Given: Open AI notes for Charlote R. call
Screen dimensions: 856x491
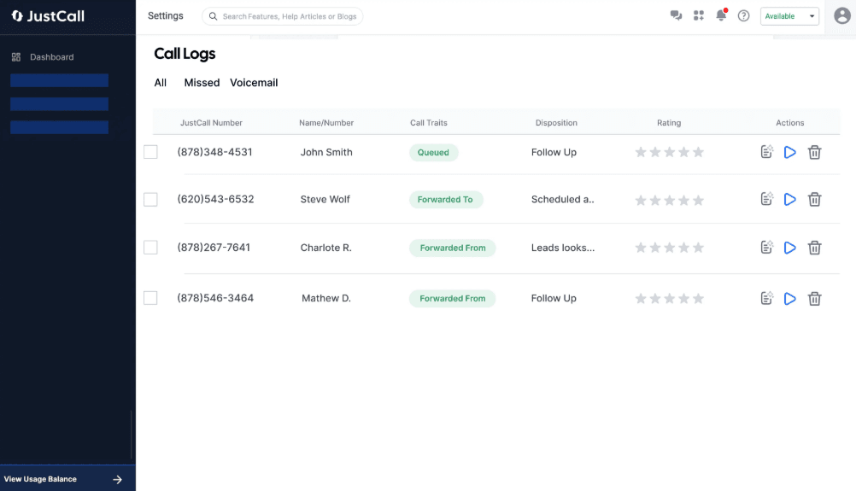Looking at the screenshot, I should 767,247.
